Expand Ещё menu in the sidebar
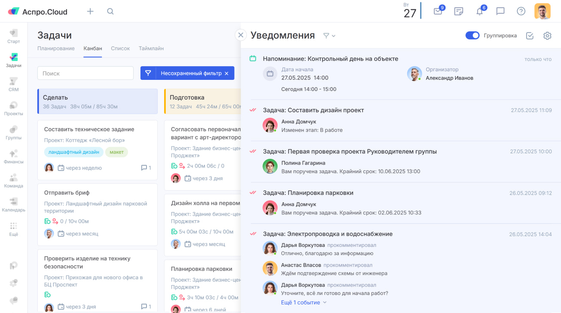This screenshot has width=561, height=313. [x=14, y=229]
